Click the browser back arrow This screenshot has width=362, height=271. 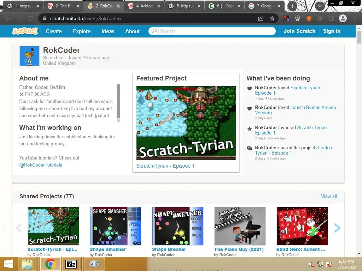8,18
